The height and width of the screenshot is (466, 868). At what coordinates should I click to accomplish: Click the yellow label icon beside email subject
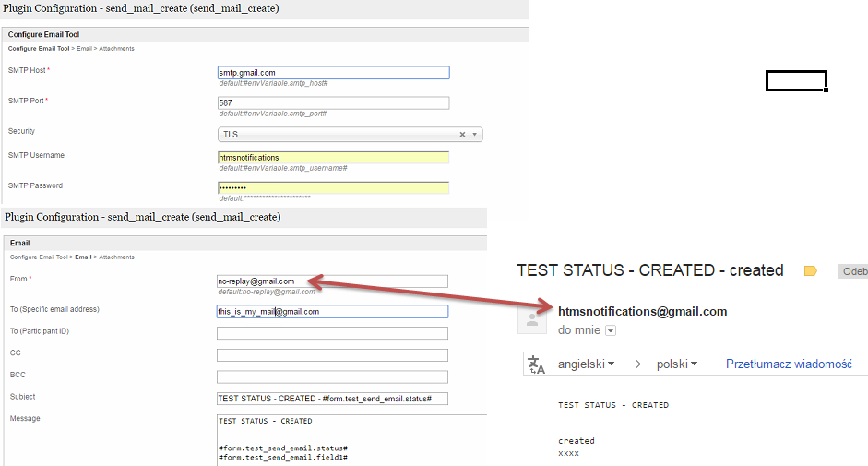click(x=811, y=271)
